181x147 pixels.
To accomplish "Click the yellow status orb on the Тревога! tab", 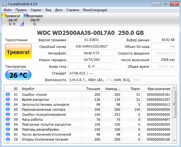I will [4, 16].
